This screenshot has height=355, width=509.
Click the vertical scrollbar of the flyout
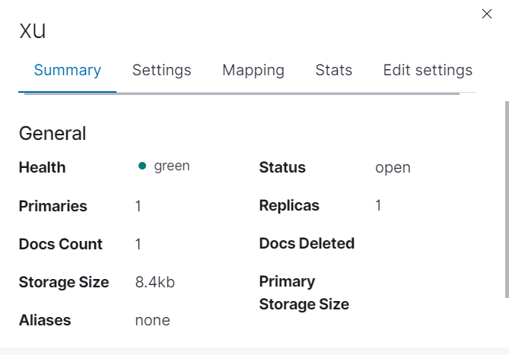(506, 198)
